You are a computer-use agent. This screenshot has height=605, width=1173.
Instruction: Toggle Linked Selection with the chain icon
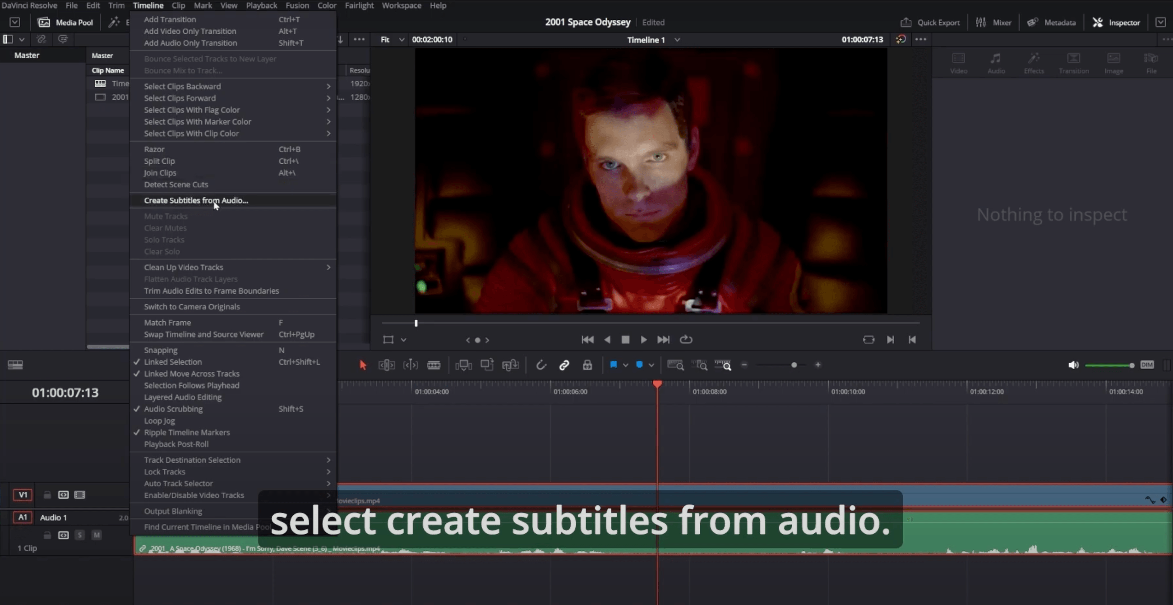tap(565, 365)
